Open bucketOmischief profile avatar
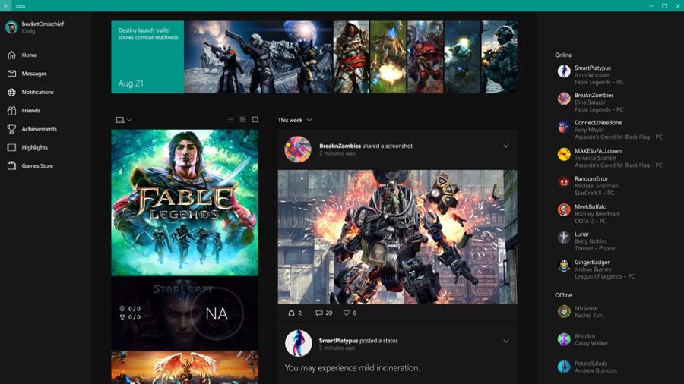This screenshot has height=384, width=684. 11,27
